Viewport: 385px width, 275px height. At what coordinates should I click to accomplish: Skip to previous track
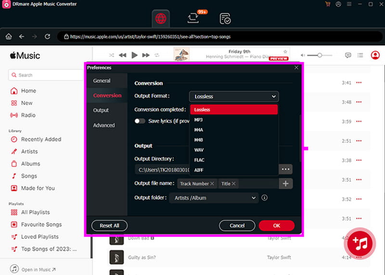point(123,55)
